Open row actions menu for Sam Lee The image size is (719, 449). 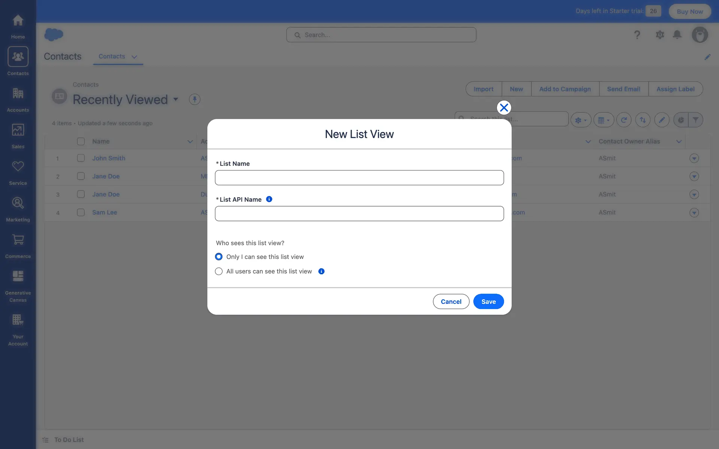(x=694, y=213)
